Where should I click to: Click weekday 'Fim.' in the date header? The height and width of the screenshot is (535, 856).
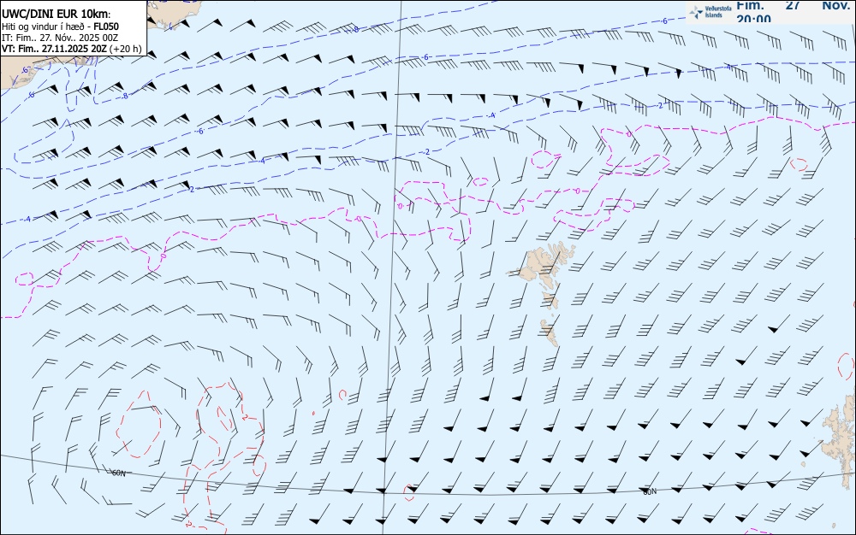(x=750, y=5)
